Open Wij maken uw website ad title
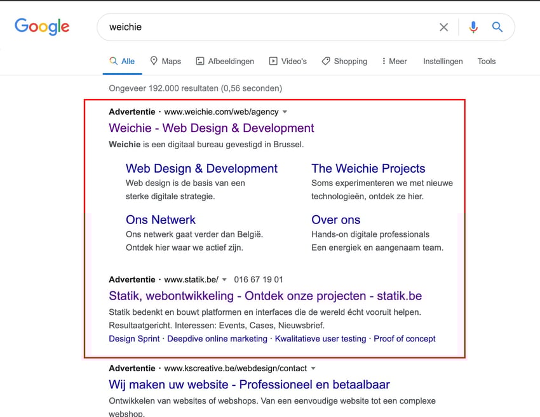 pos(249,385)
